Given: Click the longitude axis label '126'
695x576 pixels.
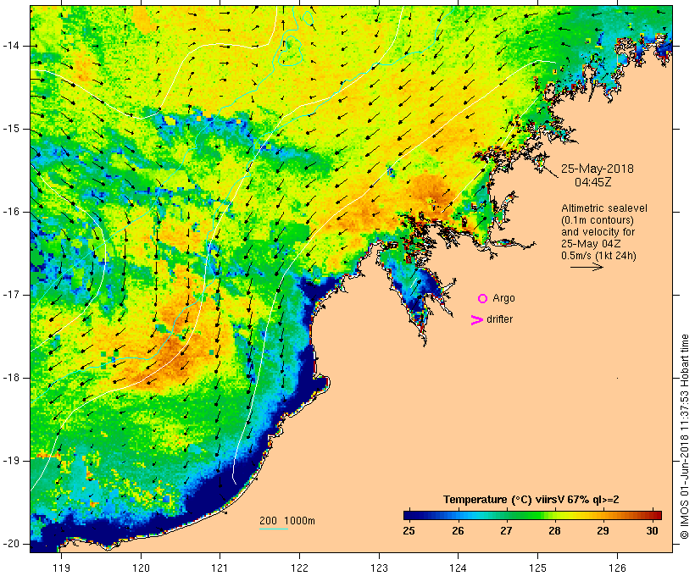Looking at the screenshot, I should tap(617, 568).
